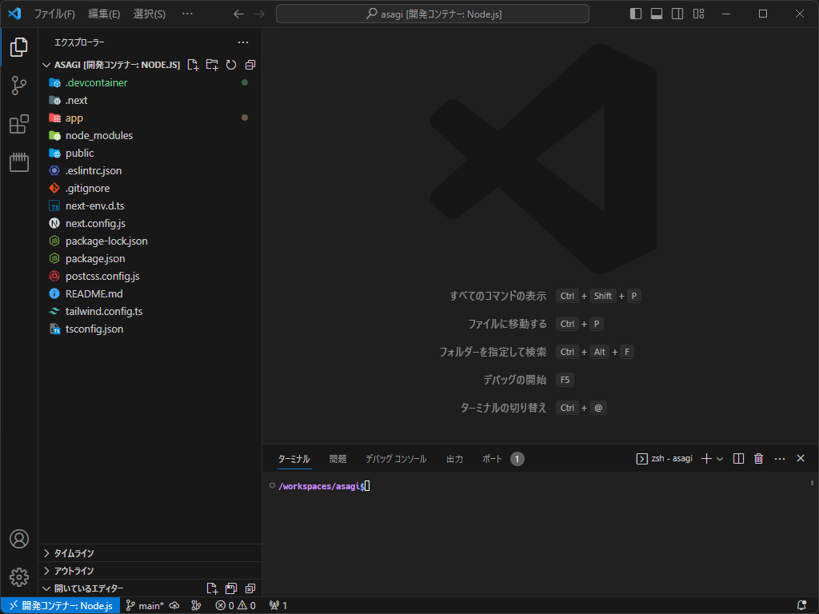
Task: Publish changes with cloud sync icon
Action: (x=174, y=606)
